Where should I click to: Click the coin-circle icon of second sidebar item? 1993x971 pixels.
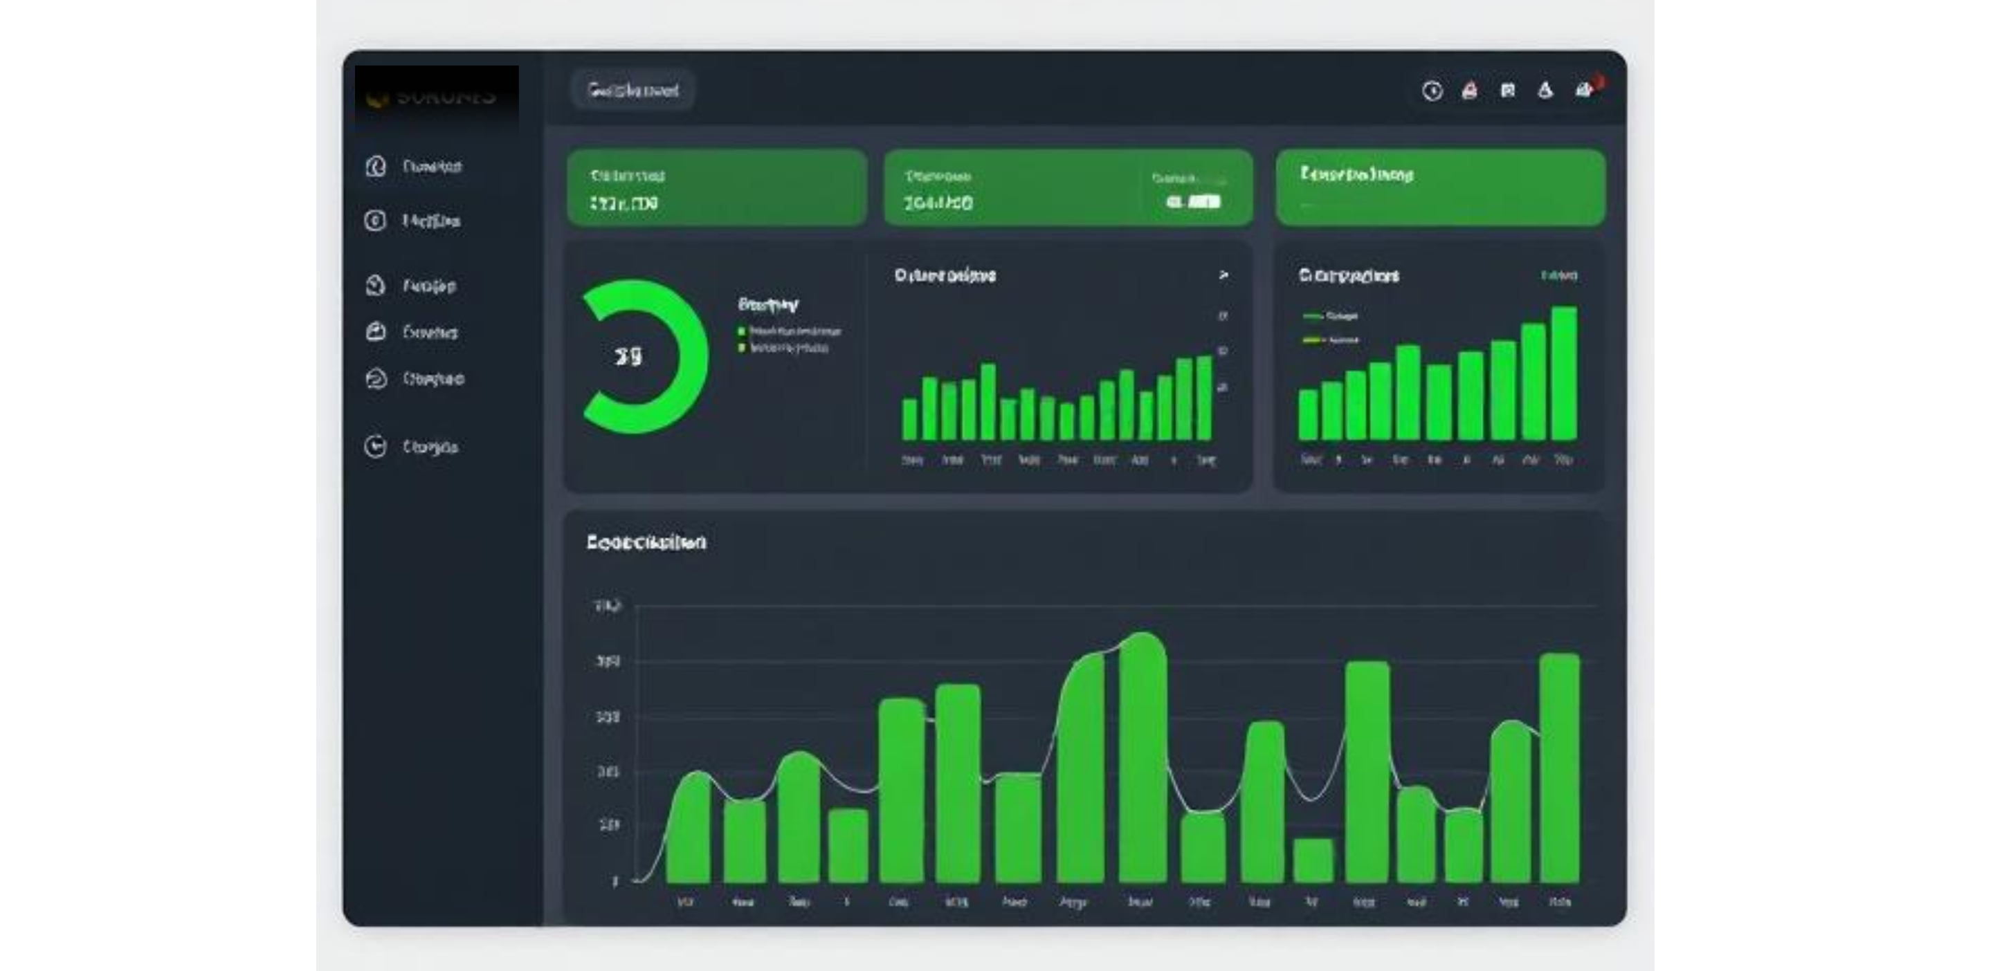coord(375,221)
